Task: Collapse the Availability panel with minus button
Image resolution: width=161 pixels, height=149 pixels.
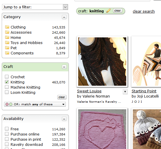Action: tap(64, 119)
